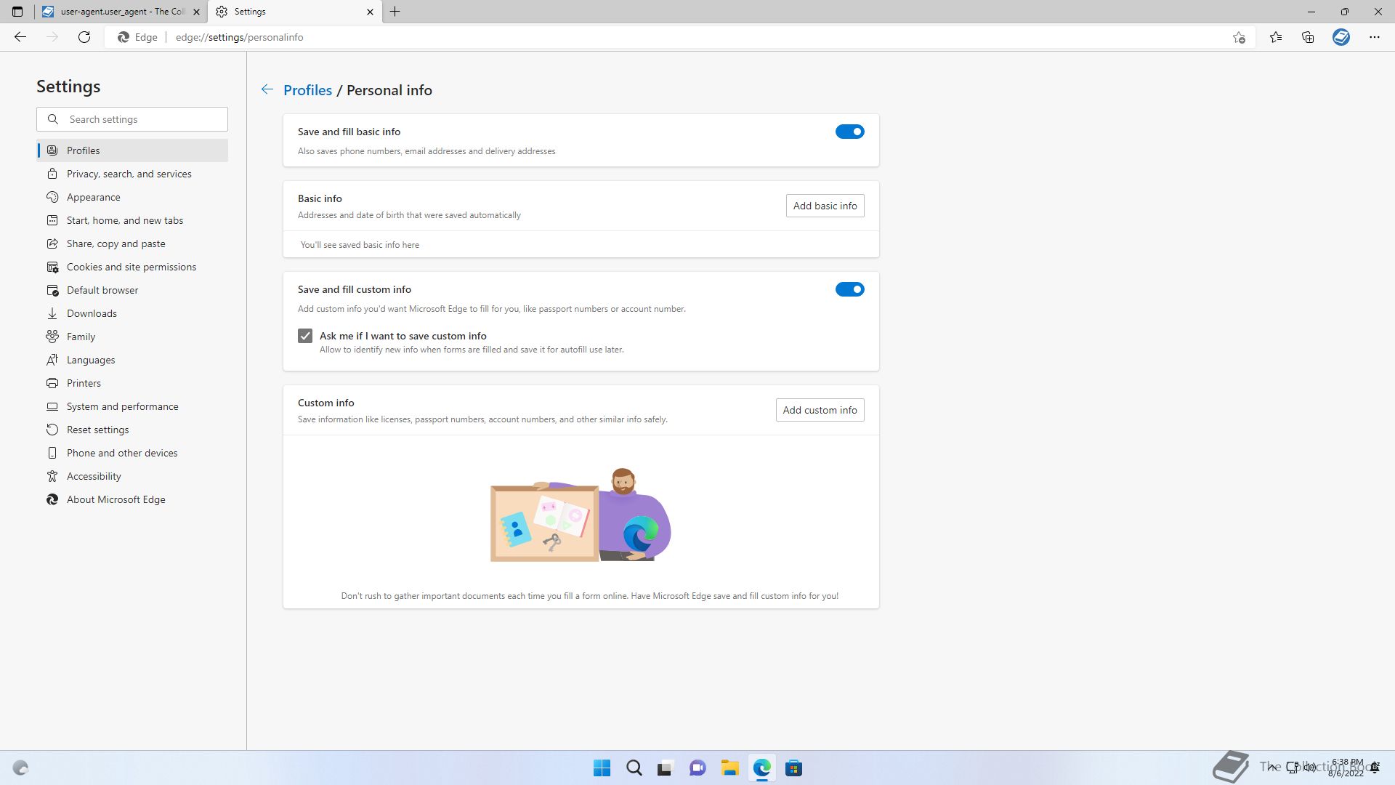Image resolution: width=1395 pixels, height=785 pixels.
Task: Open taskbar Search icon
Action: point(634,768)
